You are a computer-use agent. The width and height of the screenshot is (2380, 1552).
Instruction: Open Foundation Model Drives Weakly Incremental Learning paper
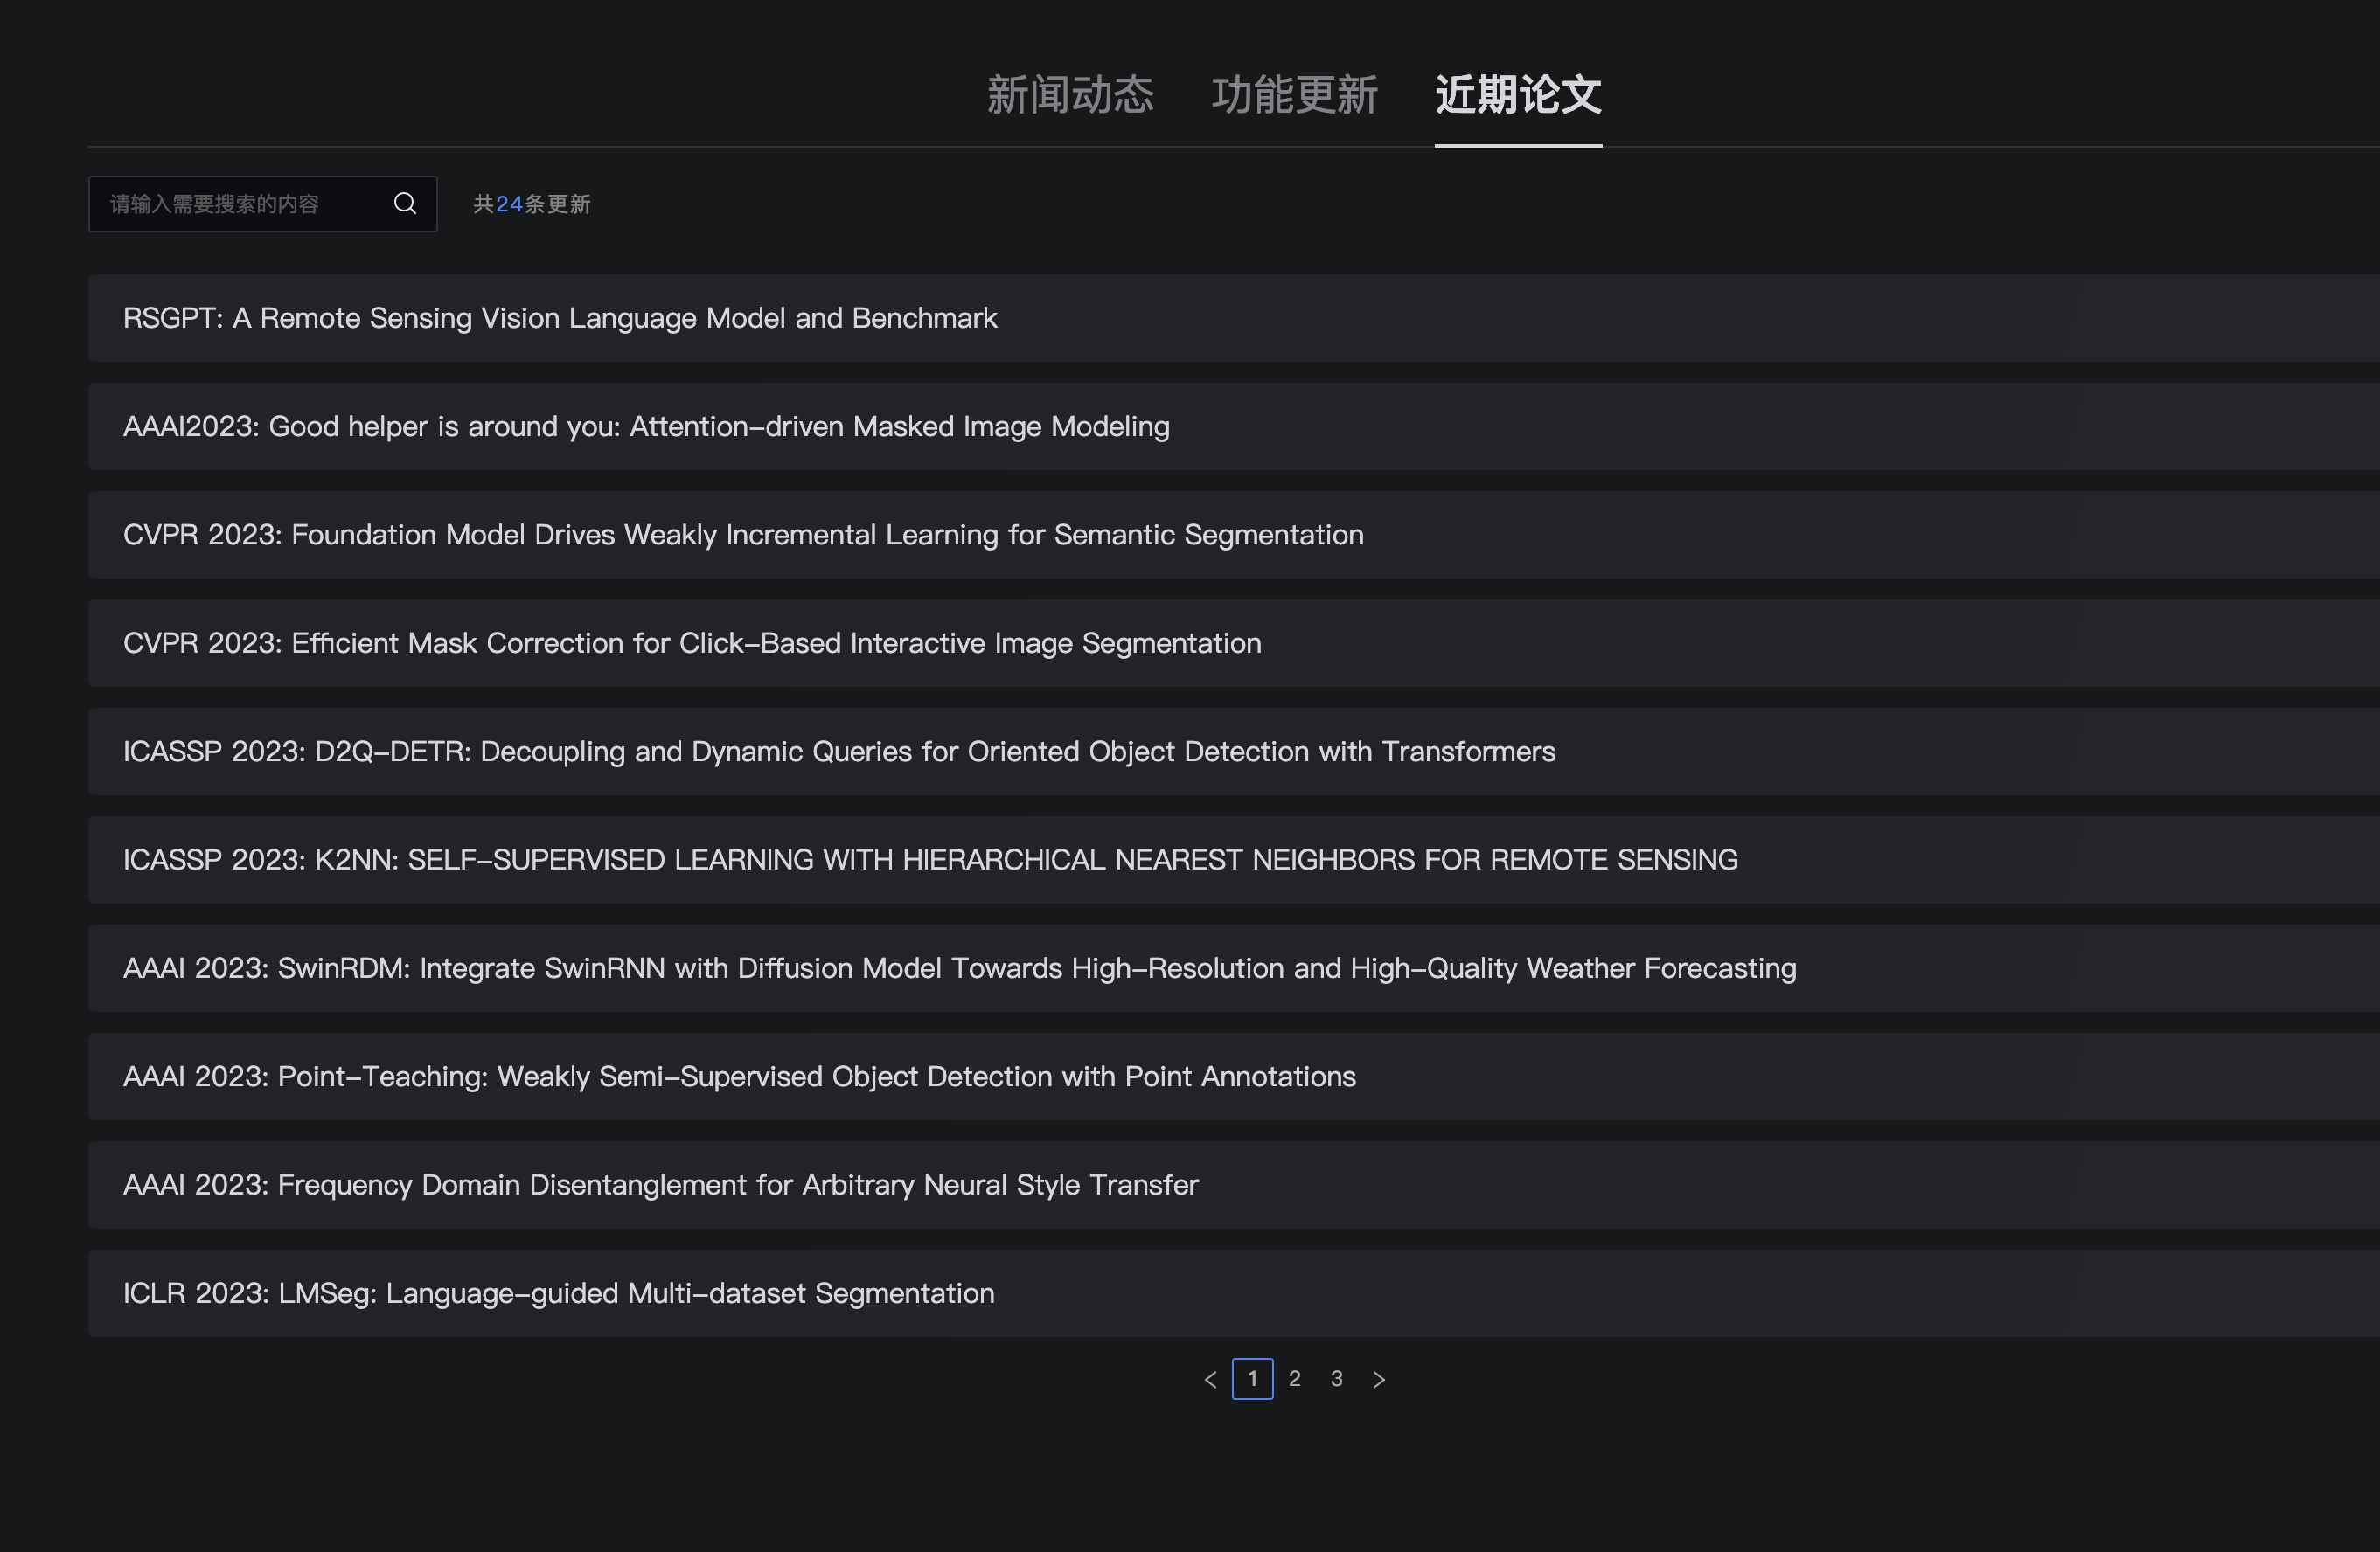click(1234, 535)
